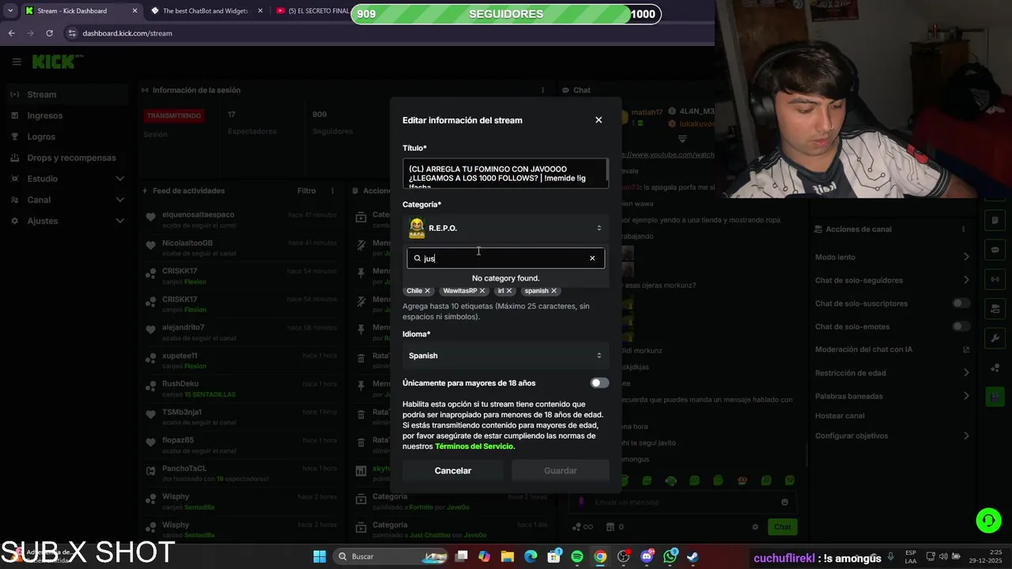Click the Cancelar button
The height and width of the screenshot is (569, 1012).
[453, 471]
